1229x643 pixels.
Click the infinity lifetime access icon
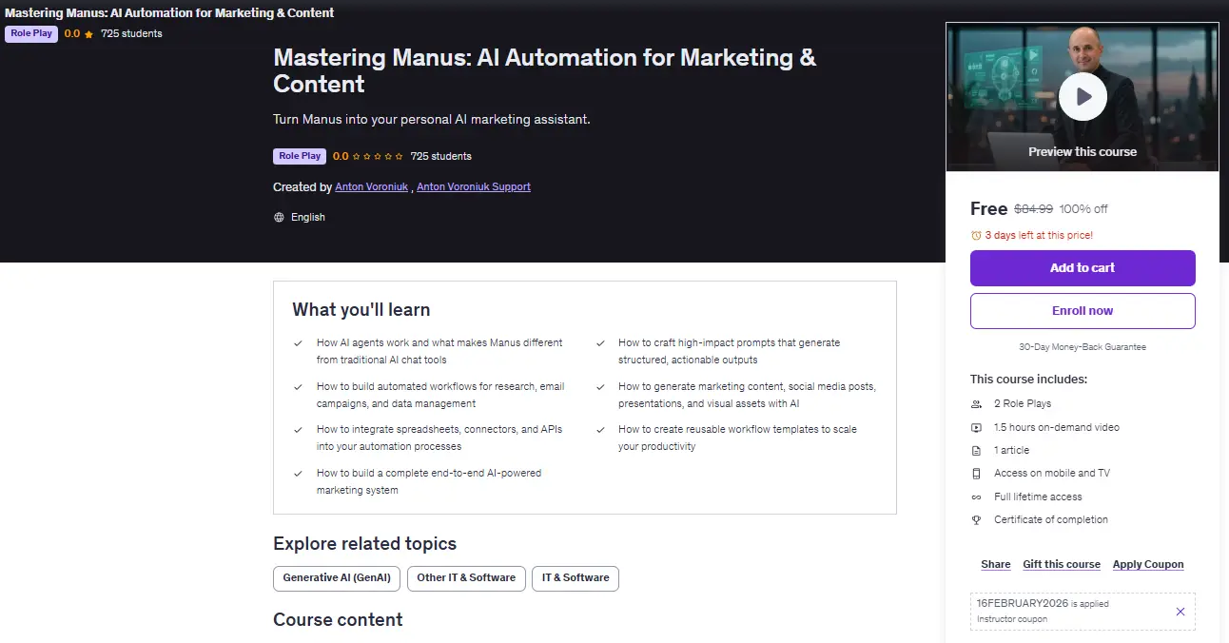976,497
